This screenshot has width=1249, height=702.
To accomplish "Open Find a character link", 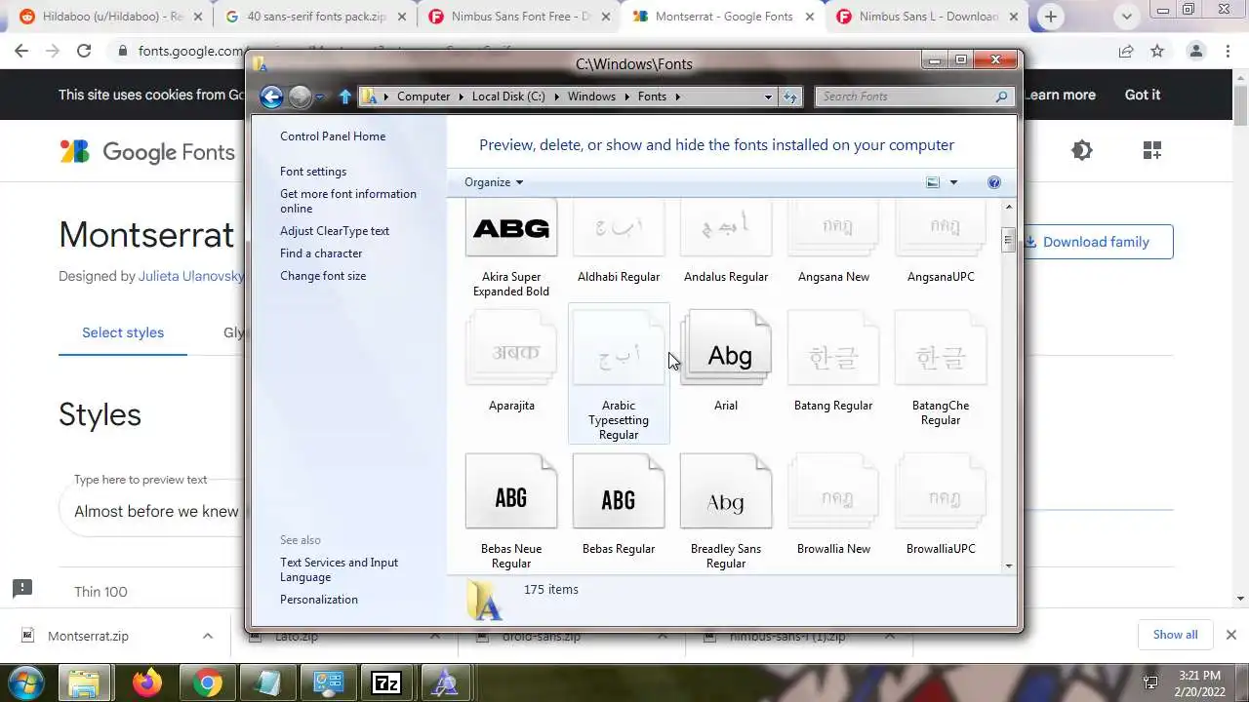I will [321, 253].
